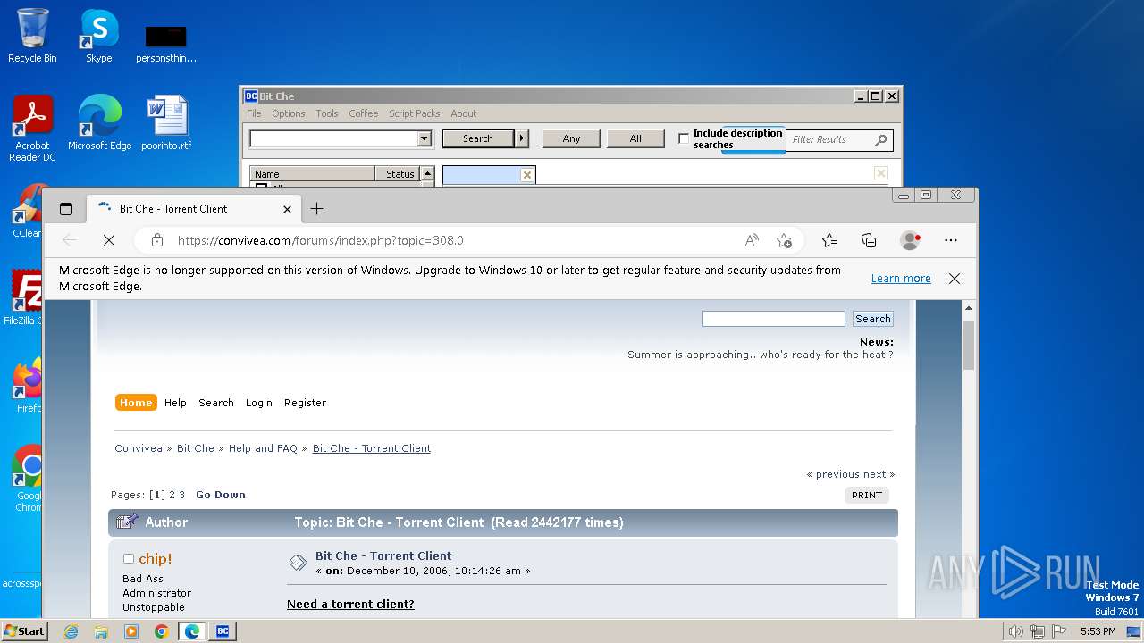Open Options menu in Bit Che
Image resolution: width=1144 pixels, height=643 pixels.
pyautogui.click(x=289, y=113)
